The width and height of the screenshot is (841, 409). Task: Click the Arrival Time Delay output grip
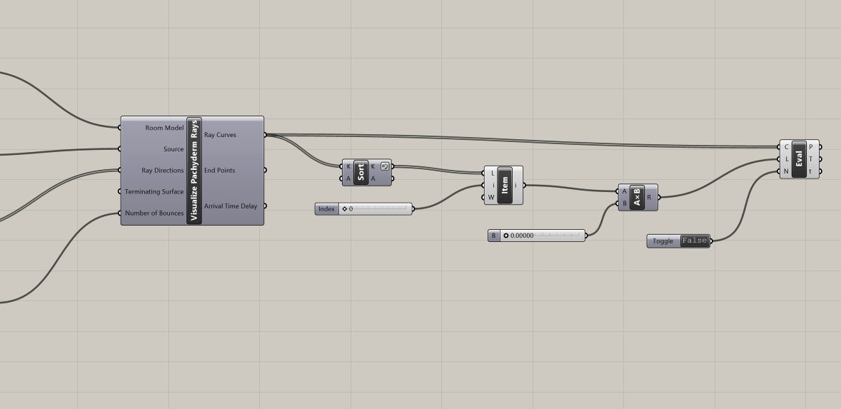click(x=264, y=206)
